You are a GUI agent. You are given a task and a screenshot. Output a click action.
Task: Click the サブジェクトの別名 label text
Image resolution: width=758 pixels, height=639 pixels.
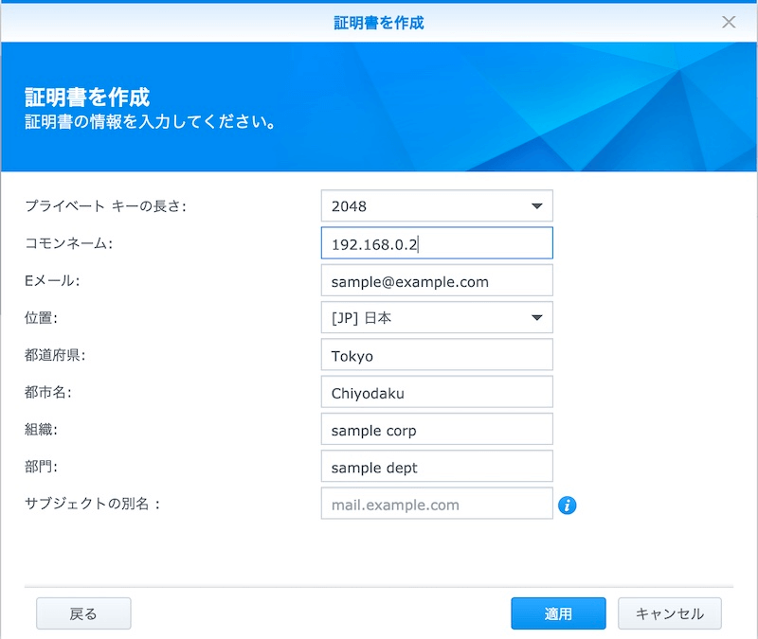93,505
